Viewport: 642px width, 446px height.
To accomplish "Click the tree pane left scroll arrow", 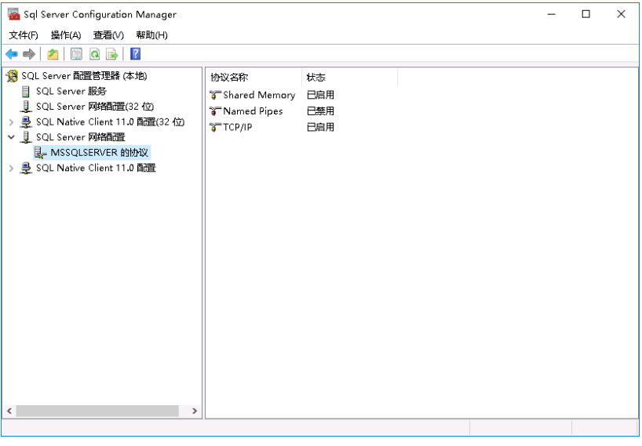I will pos(9,411).
